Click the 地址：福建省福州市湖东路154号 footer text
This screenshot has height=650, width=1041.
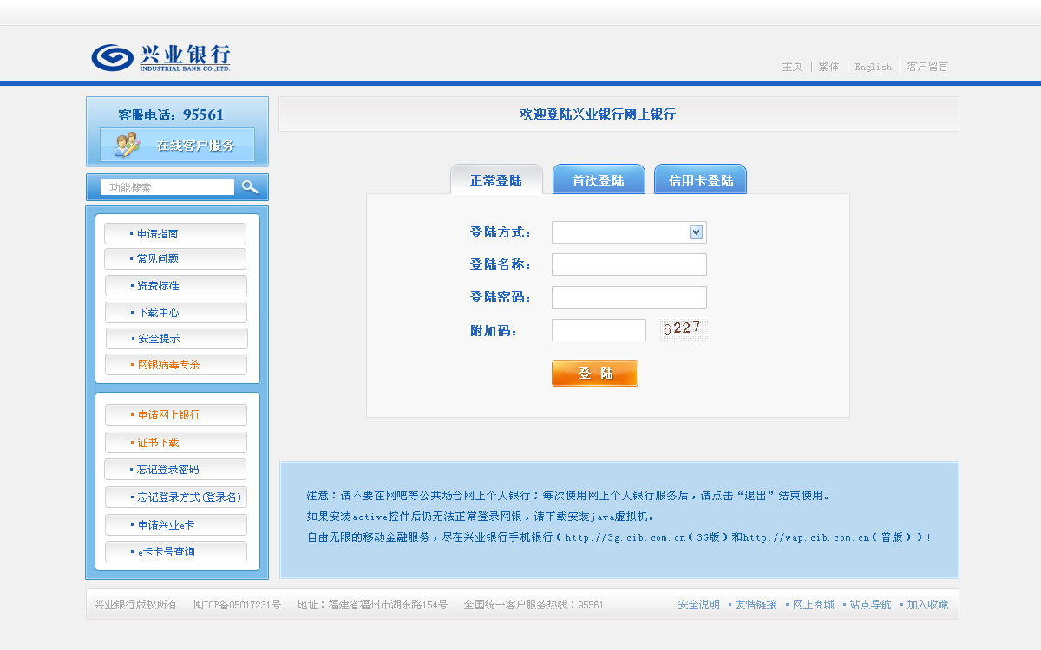372,605
